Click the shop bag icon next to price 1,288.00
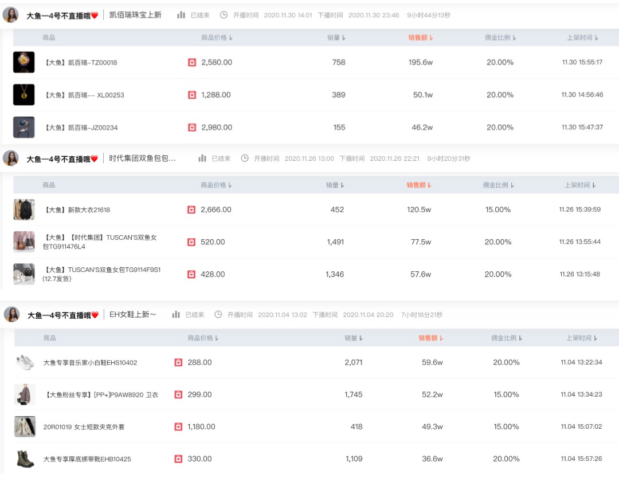The height and width of the screenshot is (482, 619). [192, 94]
